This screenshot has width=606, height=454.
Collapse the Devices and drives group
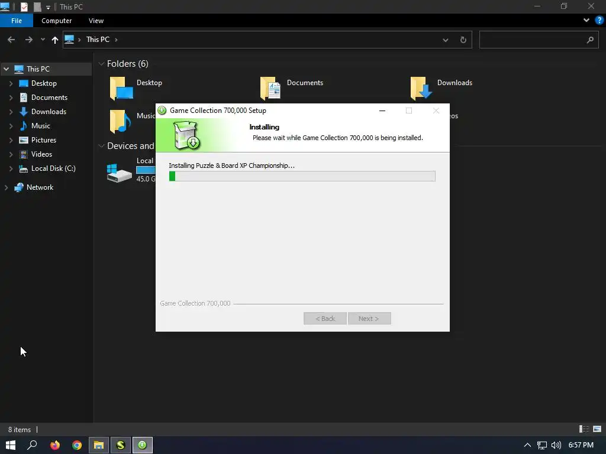click(101, 146)
